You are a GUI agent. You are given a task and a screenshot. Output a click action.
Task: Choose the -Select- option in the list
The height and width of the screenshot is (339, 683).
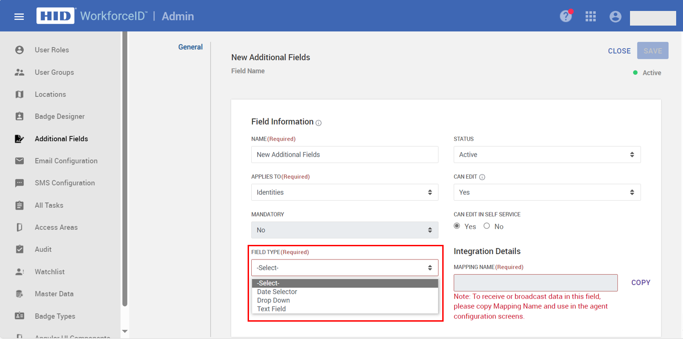coord(345,283)
